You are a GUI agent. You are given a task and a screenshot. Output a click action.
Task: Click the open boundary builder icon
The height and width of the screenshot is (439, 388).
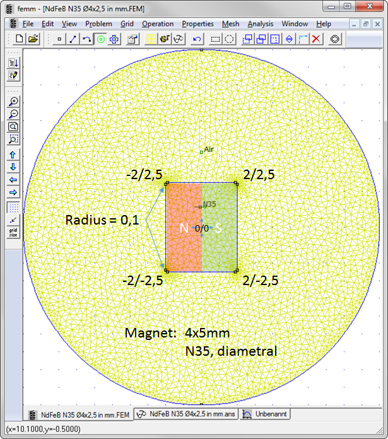coord(335,39)
